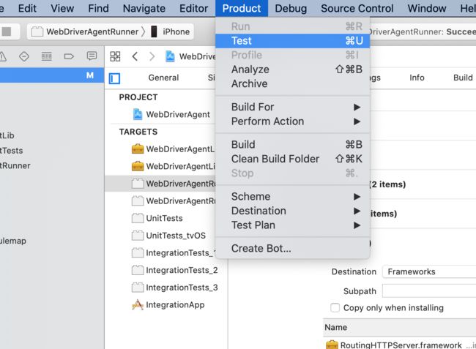476x349 pixels.
Task: Expand the Build For submenu
Action: click(293, 107)
